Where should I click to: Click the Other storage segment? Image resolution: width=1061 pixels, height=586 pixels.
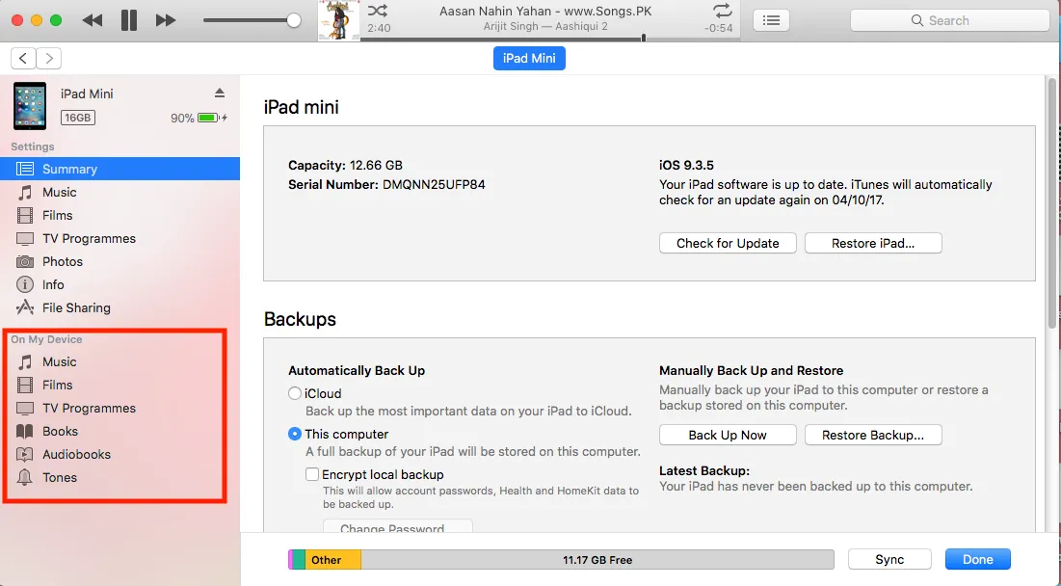pos(332,560)
